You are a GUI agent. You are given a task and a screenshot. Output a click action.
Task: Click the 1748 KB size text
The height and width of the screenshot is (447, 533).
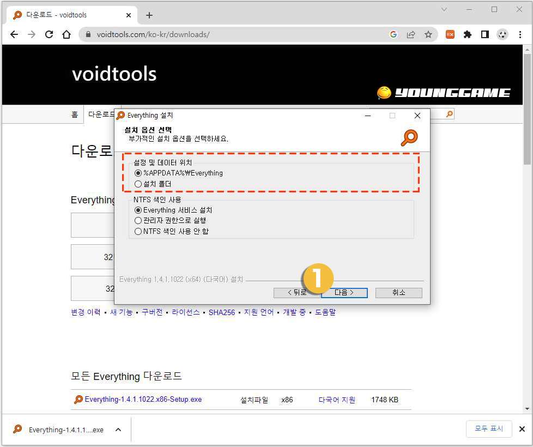coord(384,400)
